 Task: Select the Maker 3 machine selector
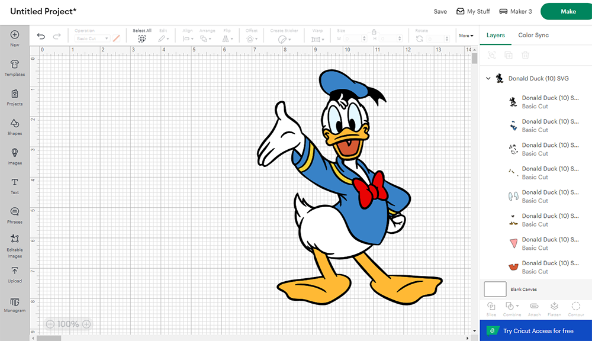click(516, 11)
